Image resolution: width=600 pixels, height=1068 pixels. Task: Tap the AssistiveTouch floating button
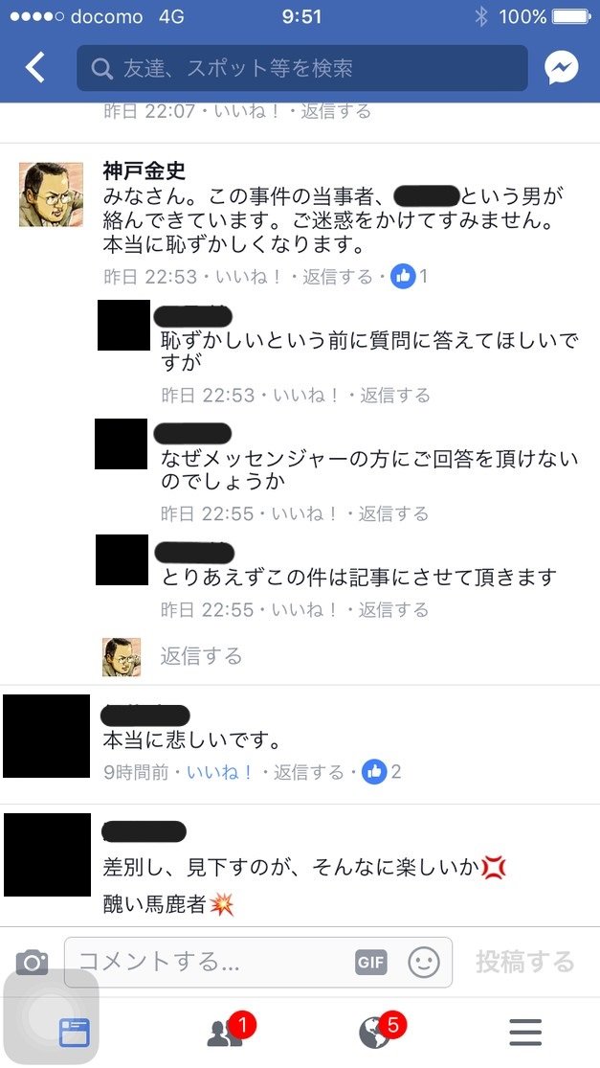coord(51,1016)
